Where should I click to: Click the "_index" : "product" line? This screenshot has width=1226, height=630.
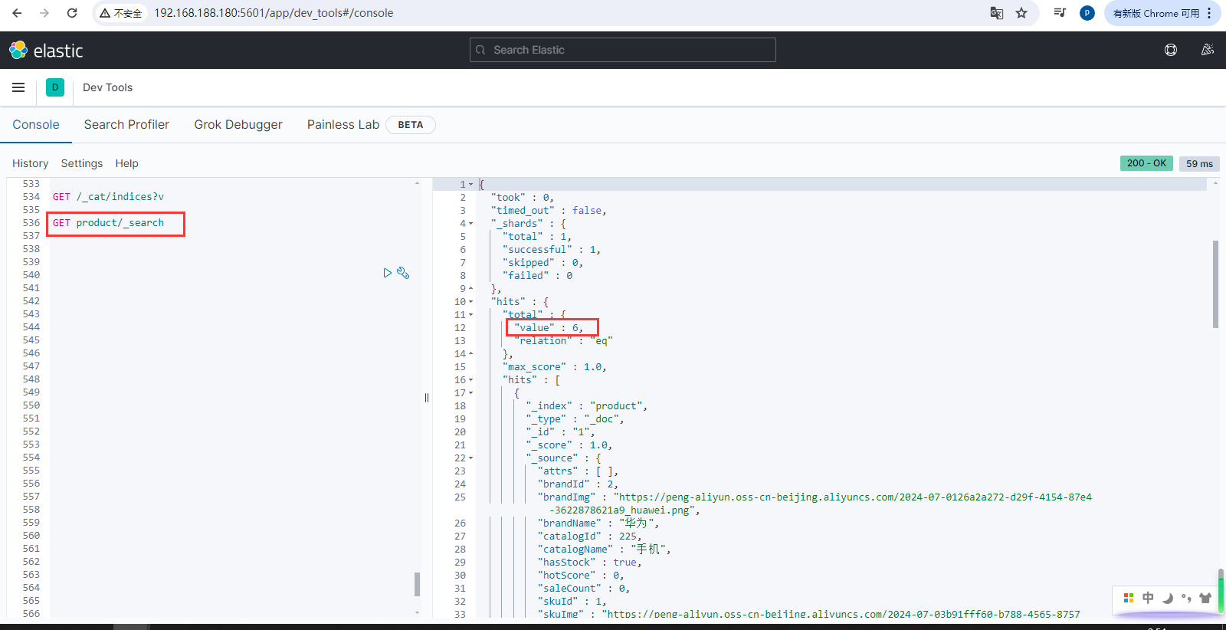pyautogui.click(x=587, y=406)
